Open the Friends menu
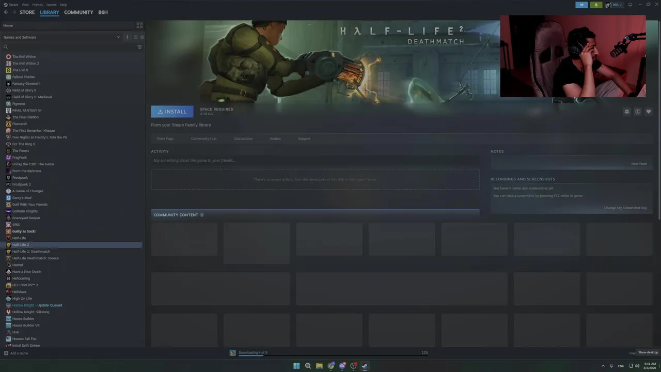This screenshot has width=661, height=372. coord(38,5)
